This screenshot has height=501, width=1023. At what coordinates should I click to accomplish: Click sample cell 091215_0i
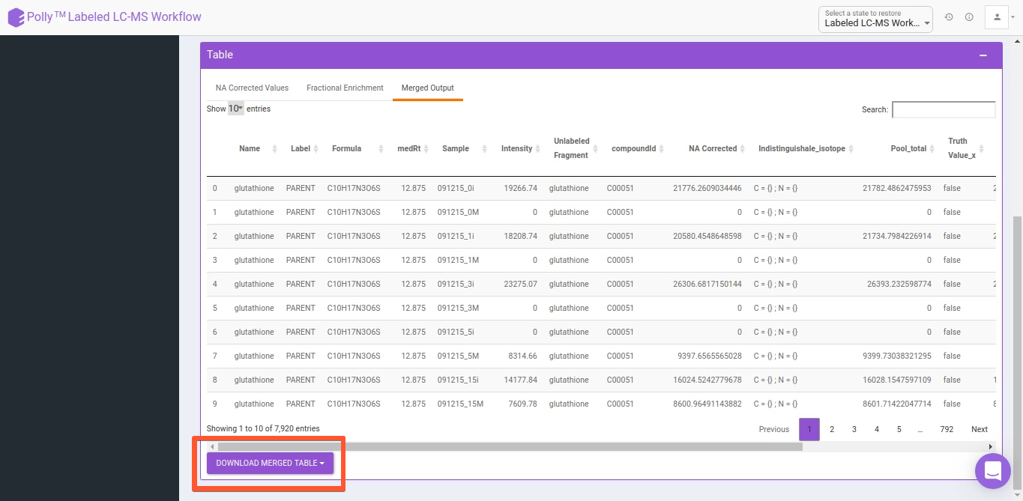[x=456, y=188]
